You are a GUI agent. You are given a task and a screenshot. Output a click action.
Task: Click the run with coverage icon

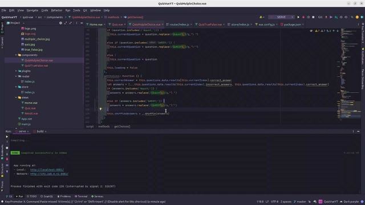308,17
